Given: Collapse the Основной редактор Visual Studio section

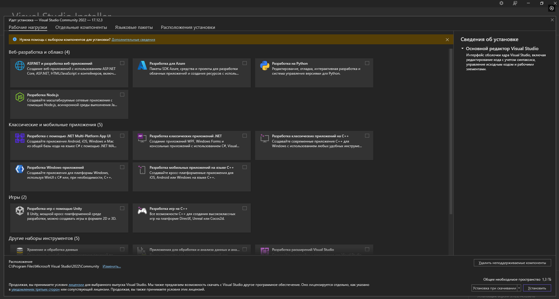Looking at the screenshot, I should [x=462, y=48].
